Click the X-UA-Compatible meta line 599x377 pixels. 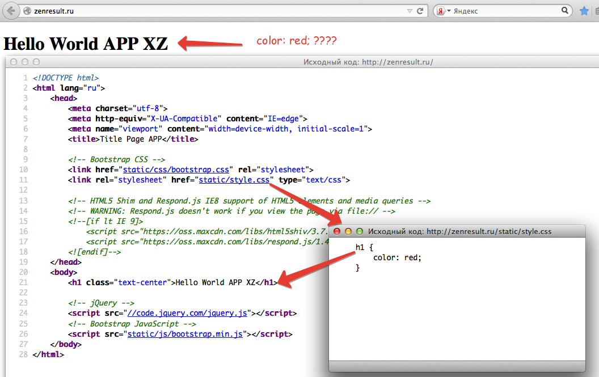pyautogui.click(x=188, y=119)
